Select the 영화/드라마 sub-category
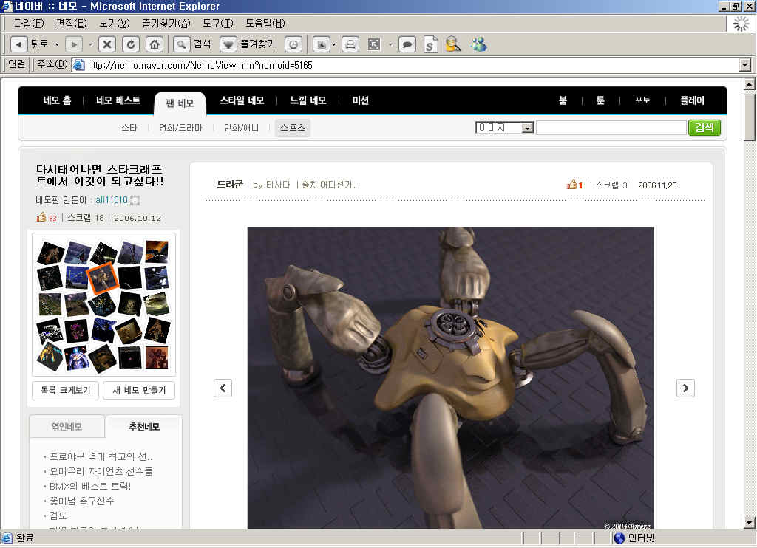Viewport: 757px width, 548px height. pyautogui.click(x=180, y=127)
